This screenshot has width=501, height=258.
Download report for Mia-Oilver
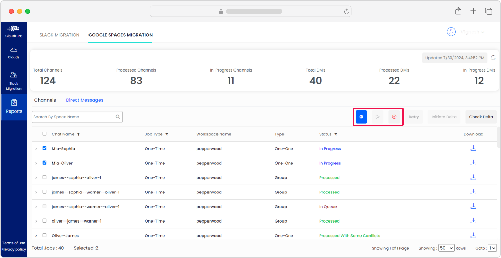tap(473, 163)
